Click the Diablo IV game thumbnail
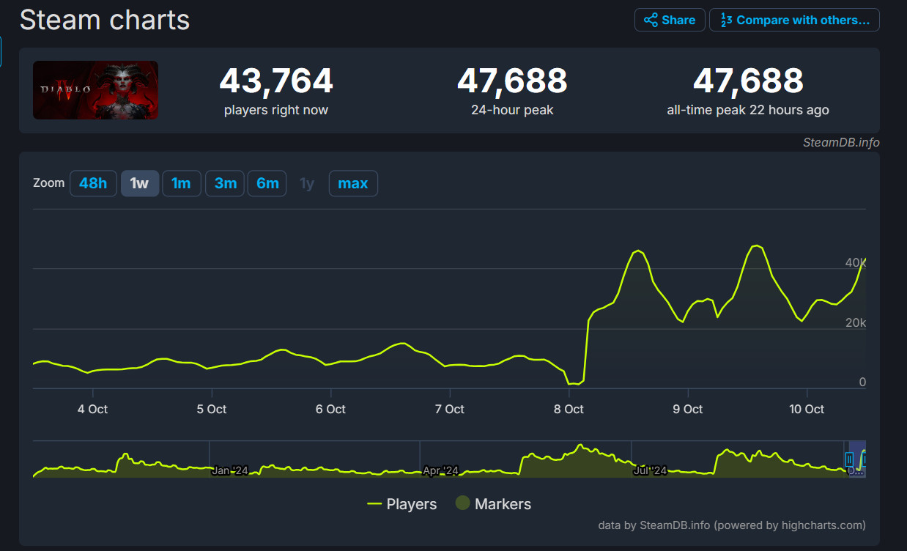 [x=95, y=90]
